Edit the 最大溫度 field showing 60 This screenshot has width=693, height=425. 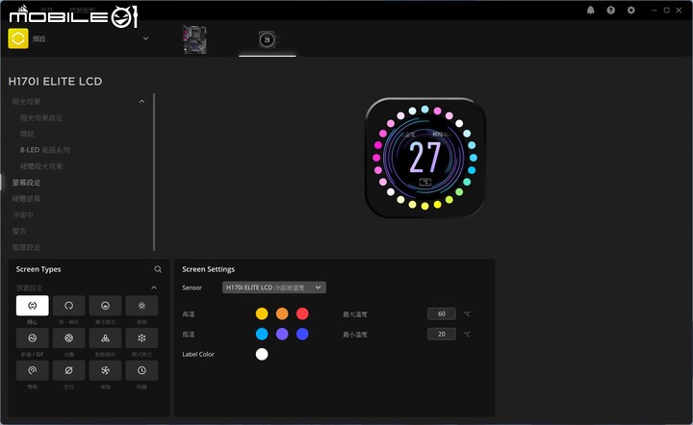pyautogui.click(x=442, y=313)
